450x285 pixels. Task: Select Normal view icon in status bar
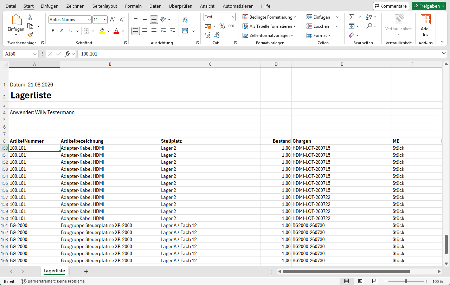[346, 281]
